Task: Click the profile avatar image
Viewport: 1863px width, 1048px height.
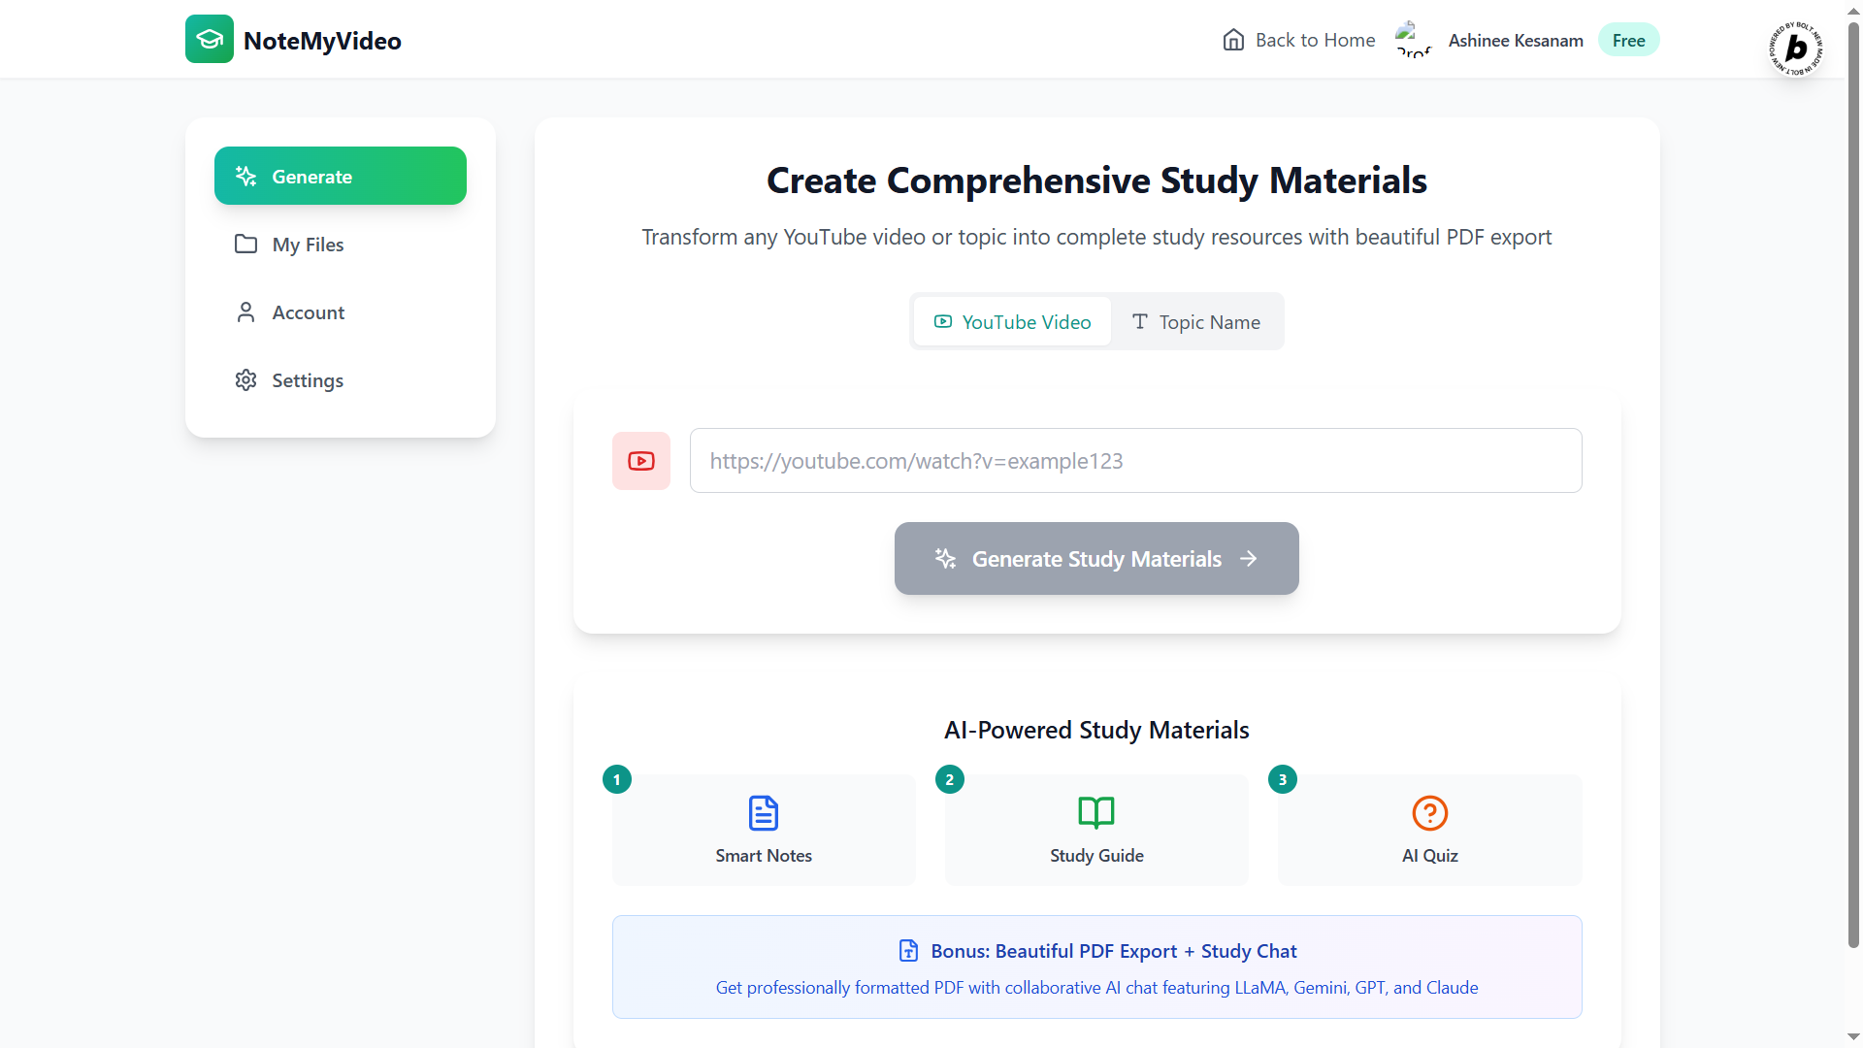Action: click(1412, 40)
